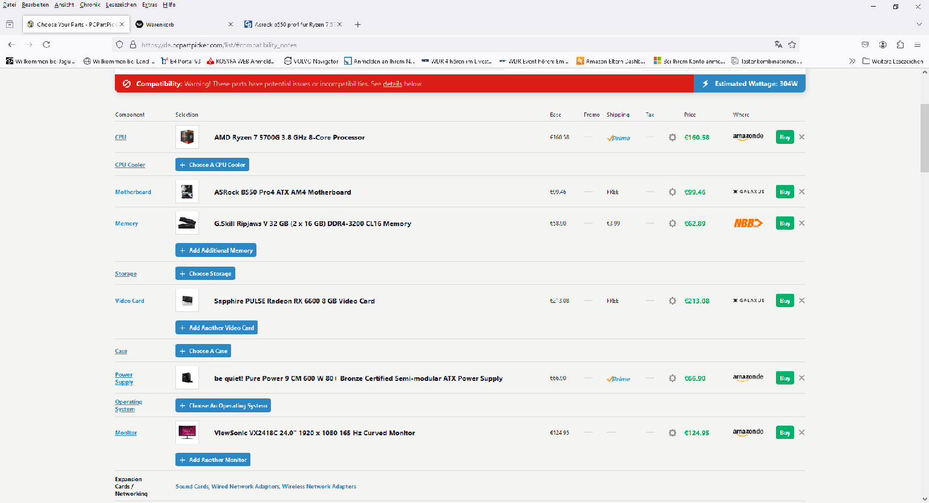Switch to the Asrock b550 pro4 tab
Image resolution: width=929 pixels, height=503 pixels.
coord(293,25)
